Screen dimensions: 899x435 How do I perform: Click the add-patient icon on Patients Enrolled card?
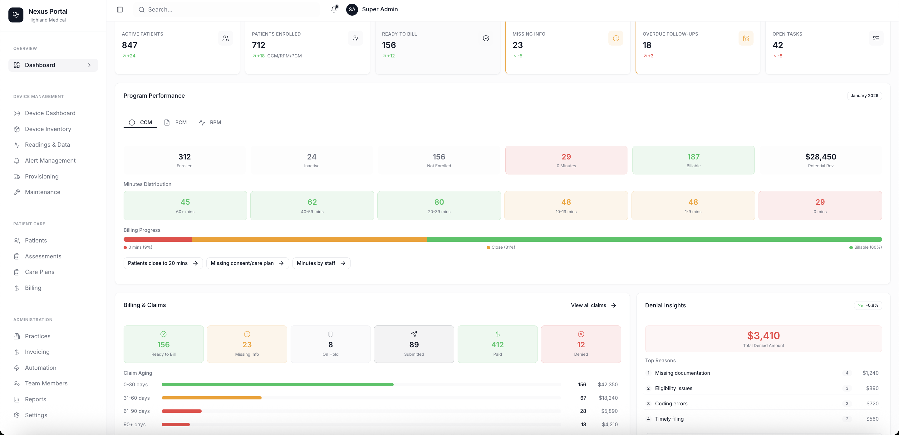(355, 38)
